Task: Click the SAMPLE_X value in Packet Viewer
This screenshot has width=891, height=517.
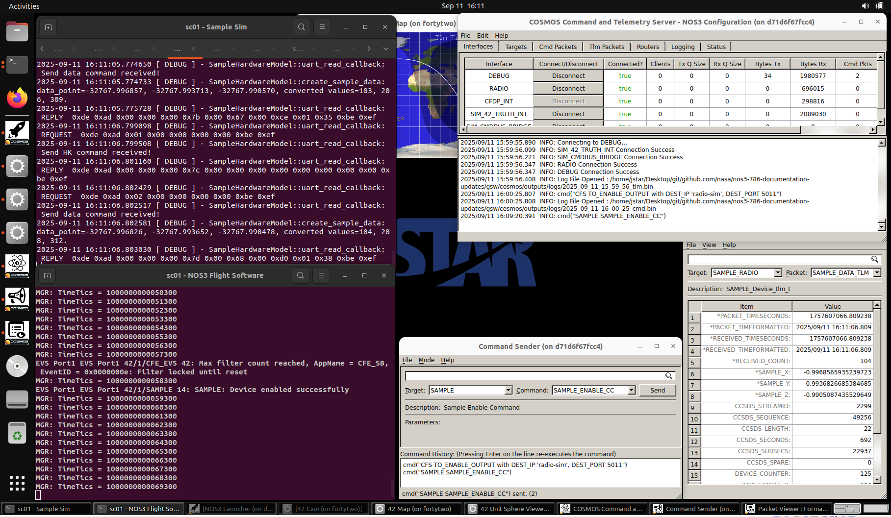Action: 833,372
